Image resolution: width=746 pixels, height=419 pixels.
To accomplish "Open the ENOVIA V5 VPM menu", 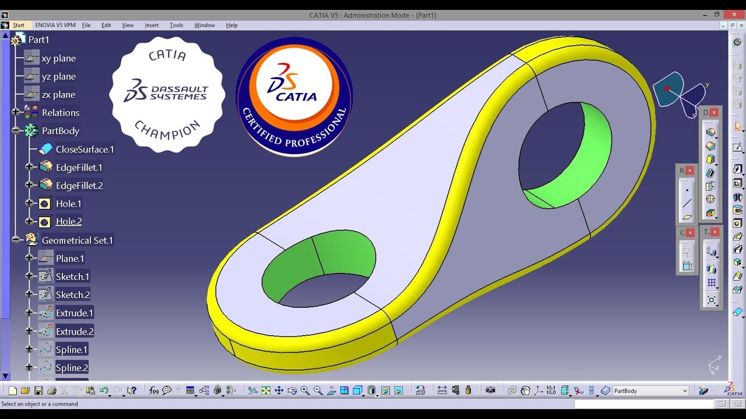I will (55, 25).
